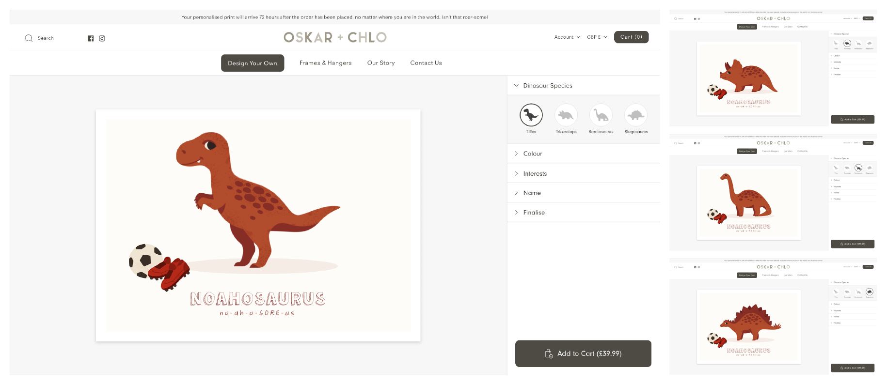
Task: Click the cart icon inside Add to Cart
Action: click(x=548, y=354)
